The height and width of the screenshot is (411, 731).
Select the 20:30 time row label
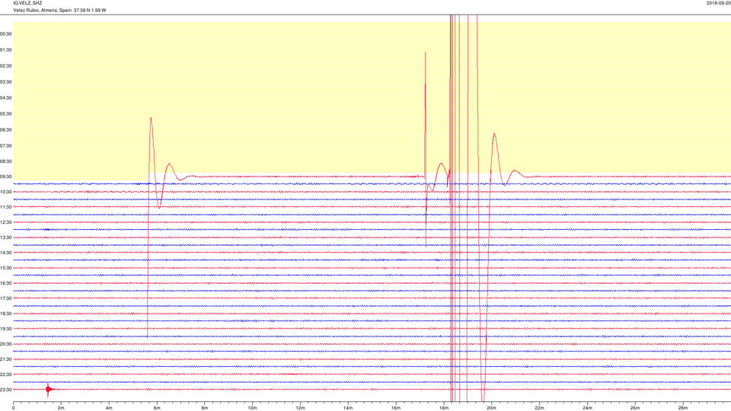(5, 344)
